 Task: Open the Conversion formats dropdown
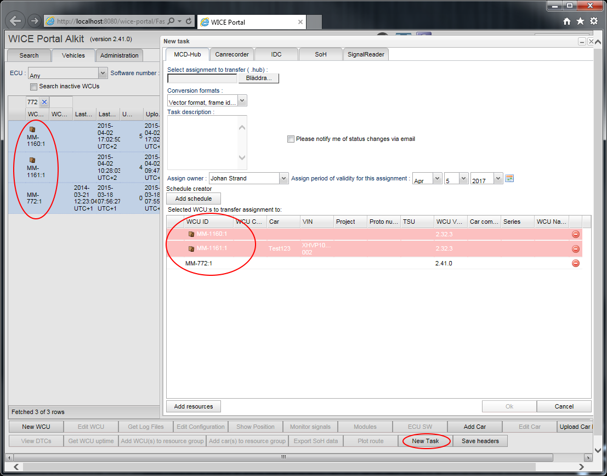[242, 100]
